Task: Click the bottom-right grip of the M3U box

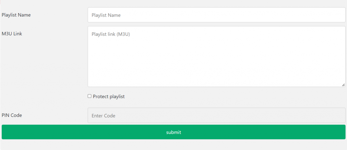Action: click(x=343, y=85)
